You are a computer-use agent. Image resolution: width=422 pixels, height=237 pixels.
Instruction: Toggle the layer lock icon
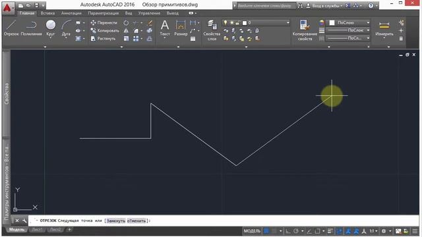237,23
